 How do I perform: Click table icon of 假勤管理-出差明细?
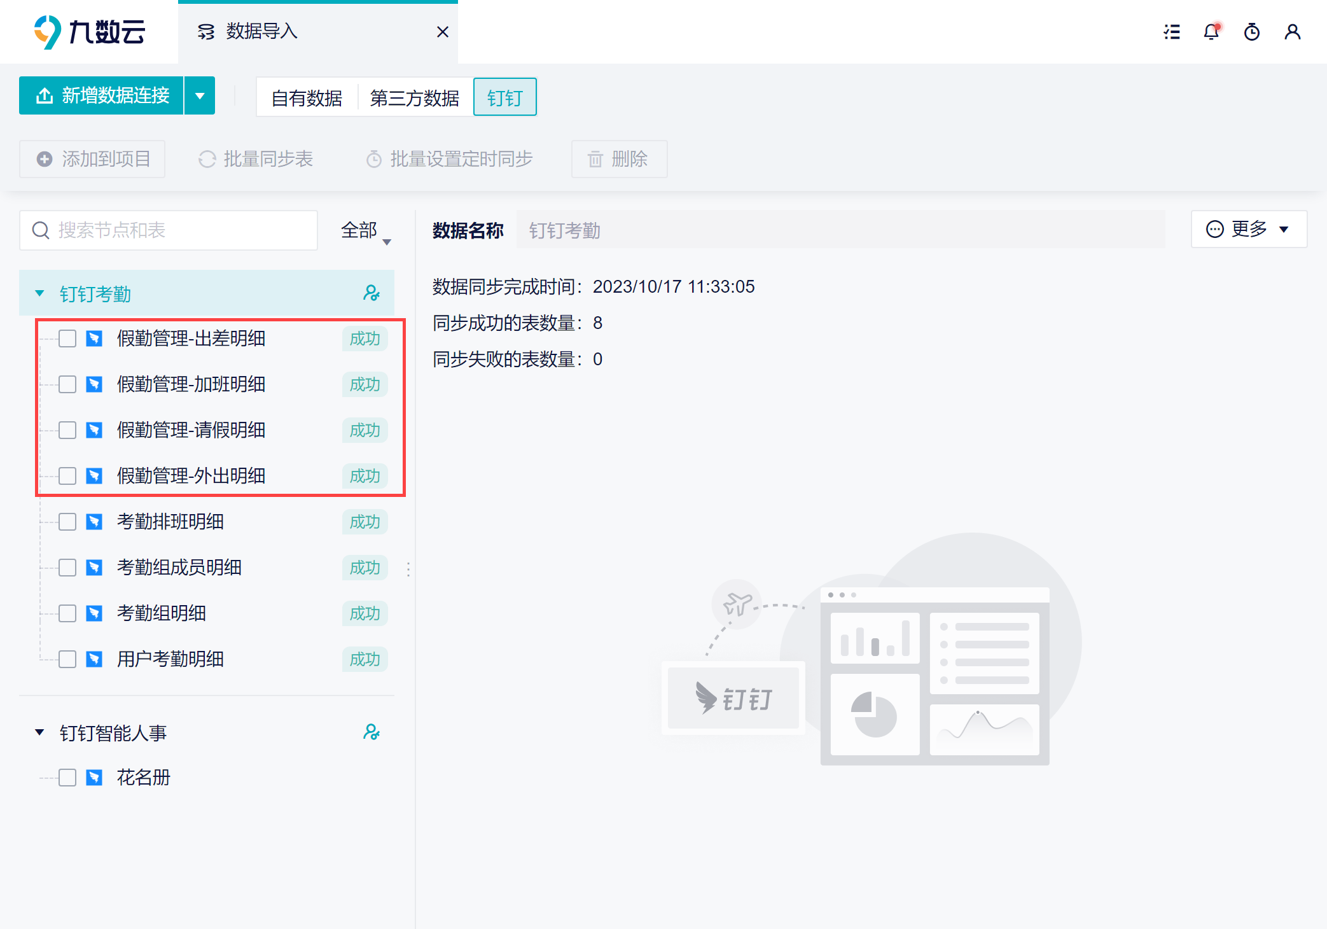coord(94,339)
